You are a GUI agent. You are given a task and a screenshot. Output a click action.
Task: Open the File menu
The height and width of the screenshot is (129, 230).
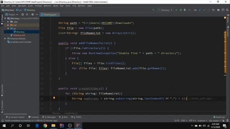pos(3,6)
